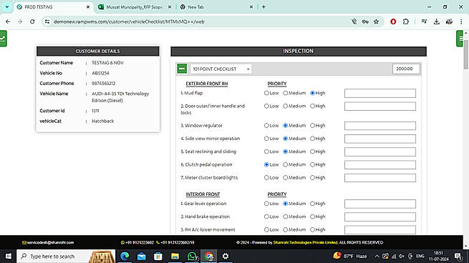
Task: Open browser downloads
Action: [x=436, y=21]
